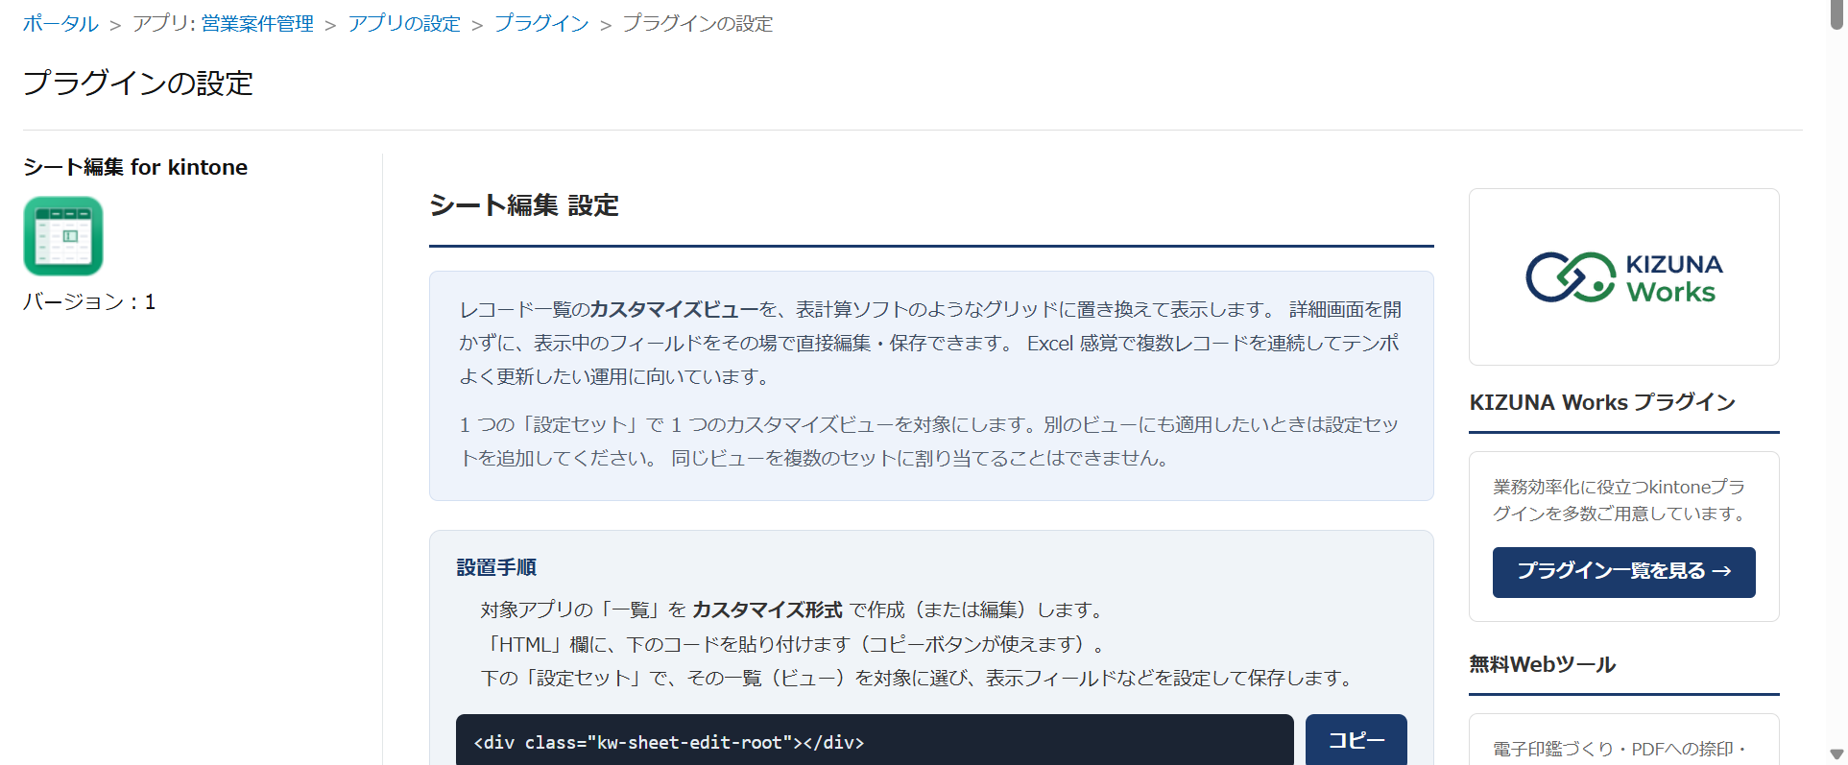Open アプリの設定 breadcrumb link
This screenshot has height=765, width=1848.
[x=404, y=24]
